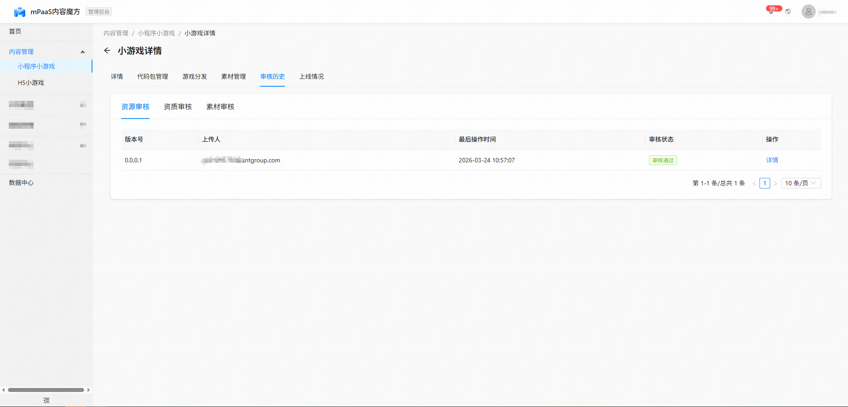Select the 审核历史 tab
The width and height of the screenshot is (848, 407).
point(272,77)
